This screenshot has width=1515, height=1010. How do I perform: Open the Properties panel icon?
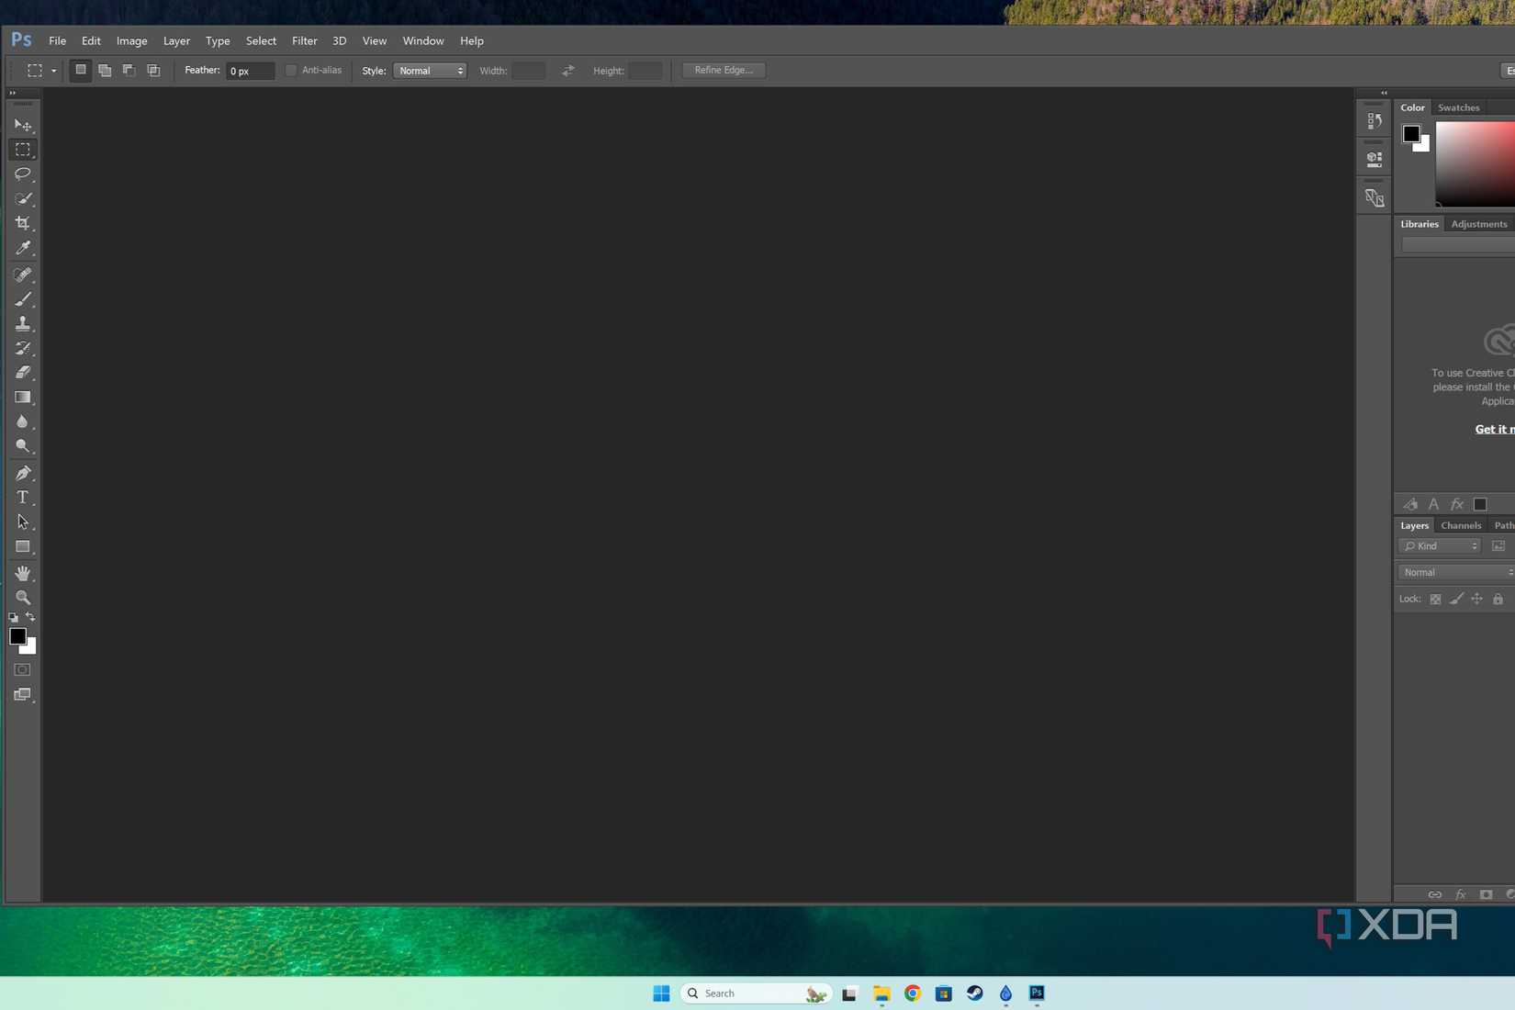pyautogui.click(x=1375, y=159)
